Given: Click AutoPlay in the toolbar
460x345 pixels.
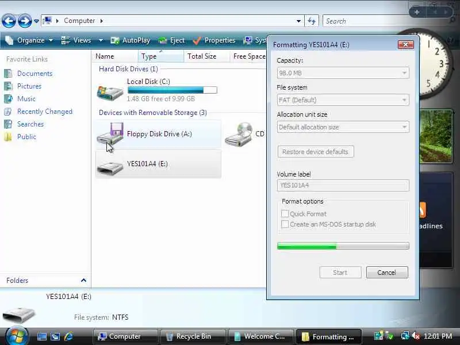Looking at the screenshot, I should [x=131, y=40].
